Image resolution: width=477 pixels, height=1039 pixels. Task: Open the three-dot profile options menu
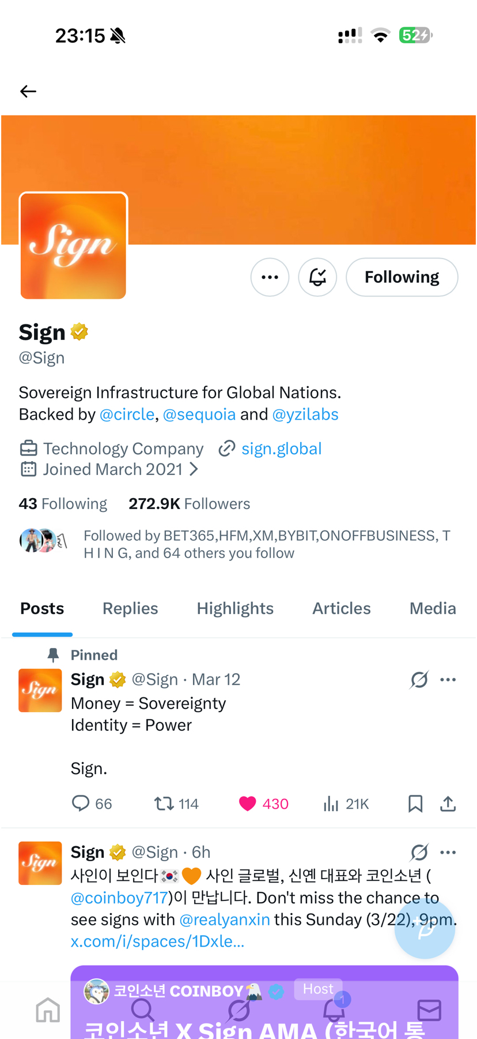pos(270,277)
